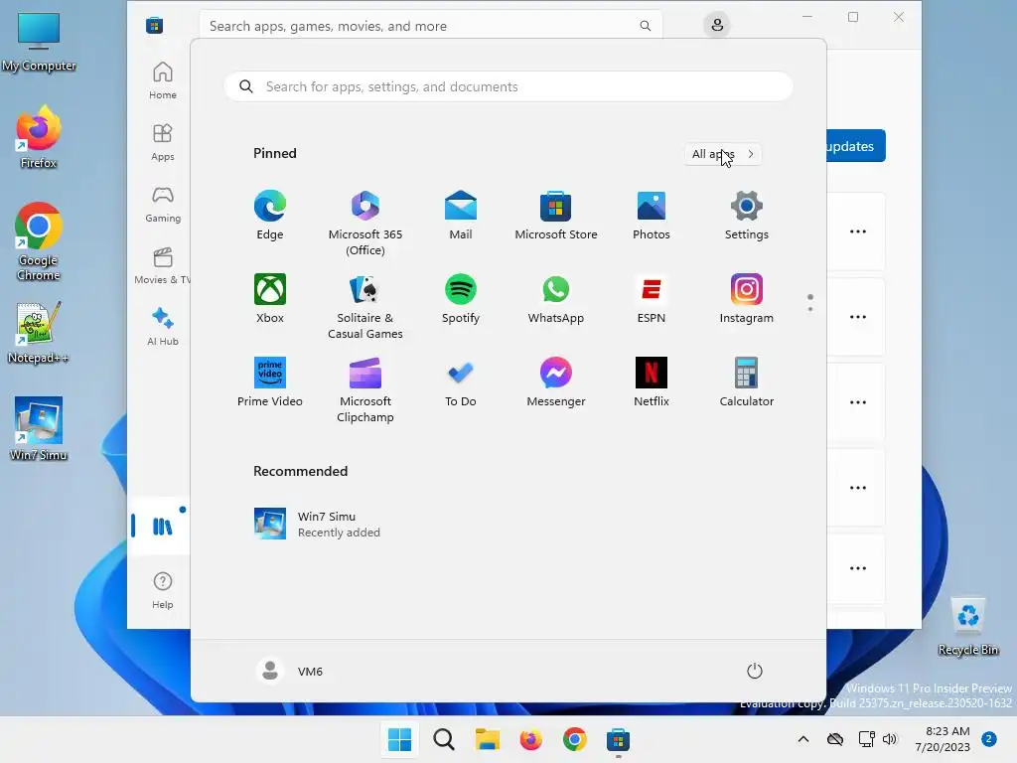Open the Mail app

click(x=461, y=216)
